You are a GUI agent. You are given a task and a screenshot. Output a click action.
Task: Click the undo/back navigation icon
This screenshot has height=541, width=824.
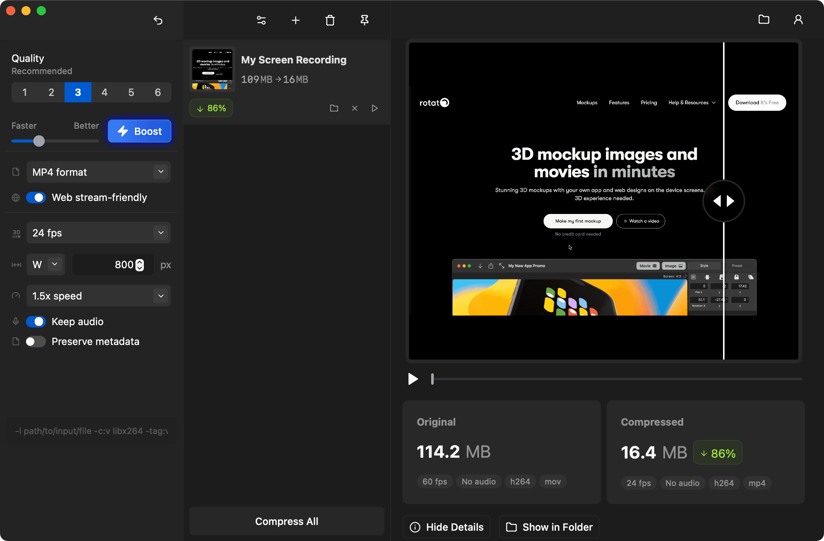pos(158,20)
